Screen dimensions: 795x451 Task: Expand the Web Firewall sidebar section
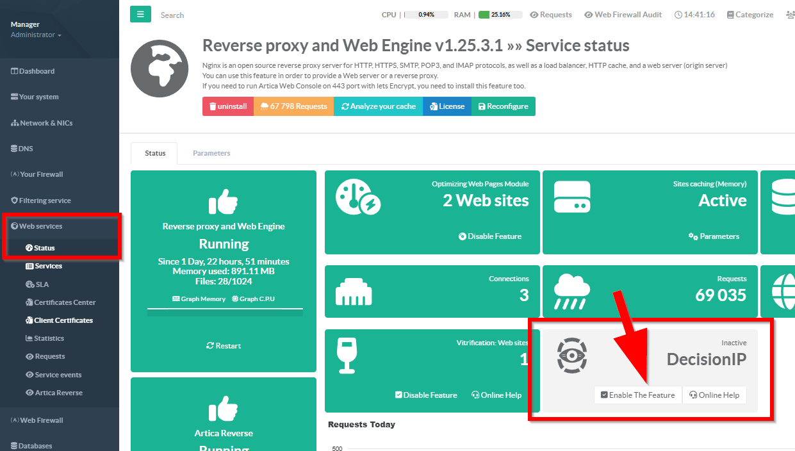pyautogui.click(x=41, y=420)
